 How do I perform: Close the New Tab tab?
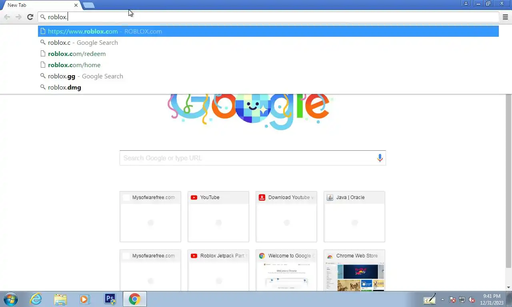tap(76, 5)
